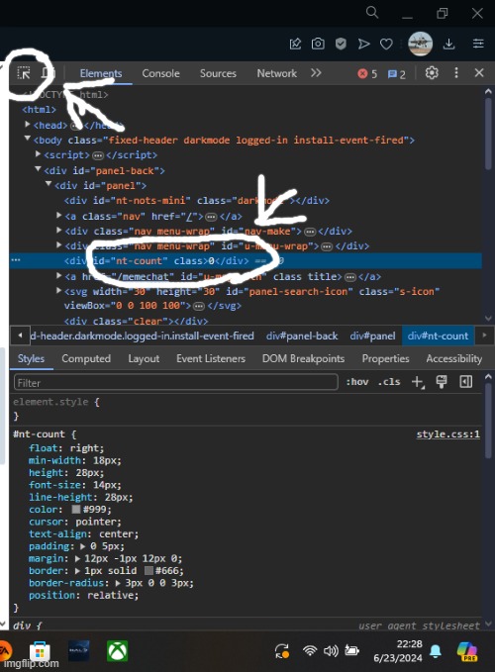
Task: Click div#panel breadcrumb
Action: [x=372, y=336]
